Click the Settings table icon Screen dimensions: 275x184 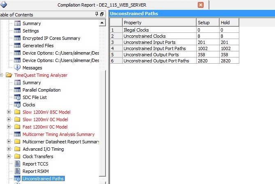[17, 31]
